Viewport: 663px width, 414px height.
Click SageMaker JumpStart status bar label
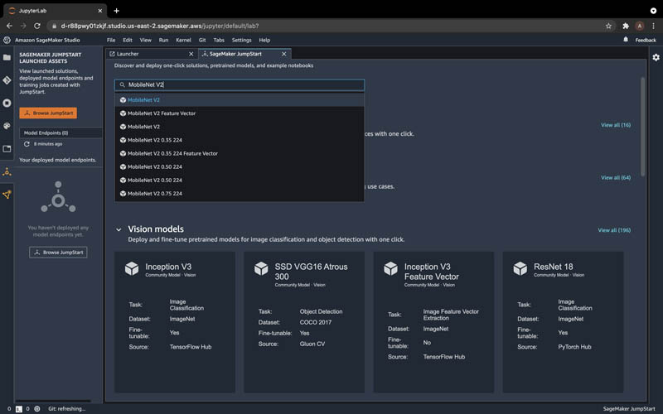[629, 409]
